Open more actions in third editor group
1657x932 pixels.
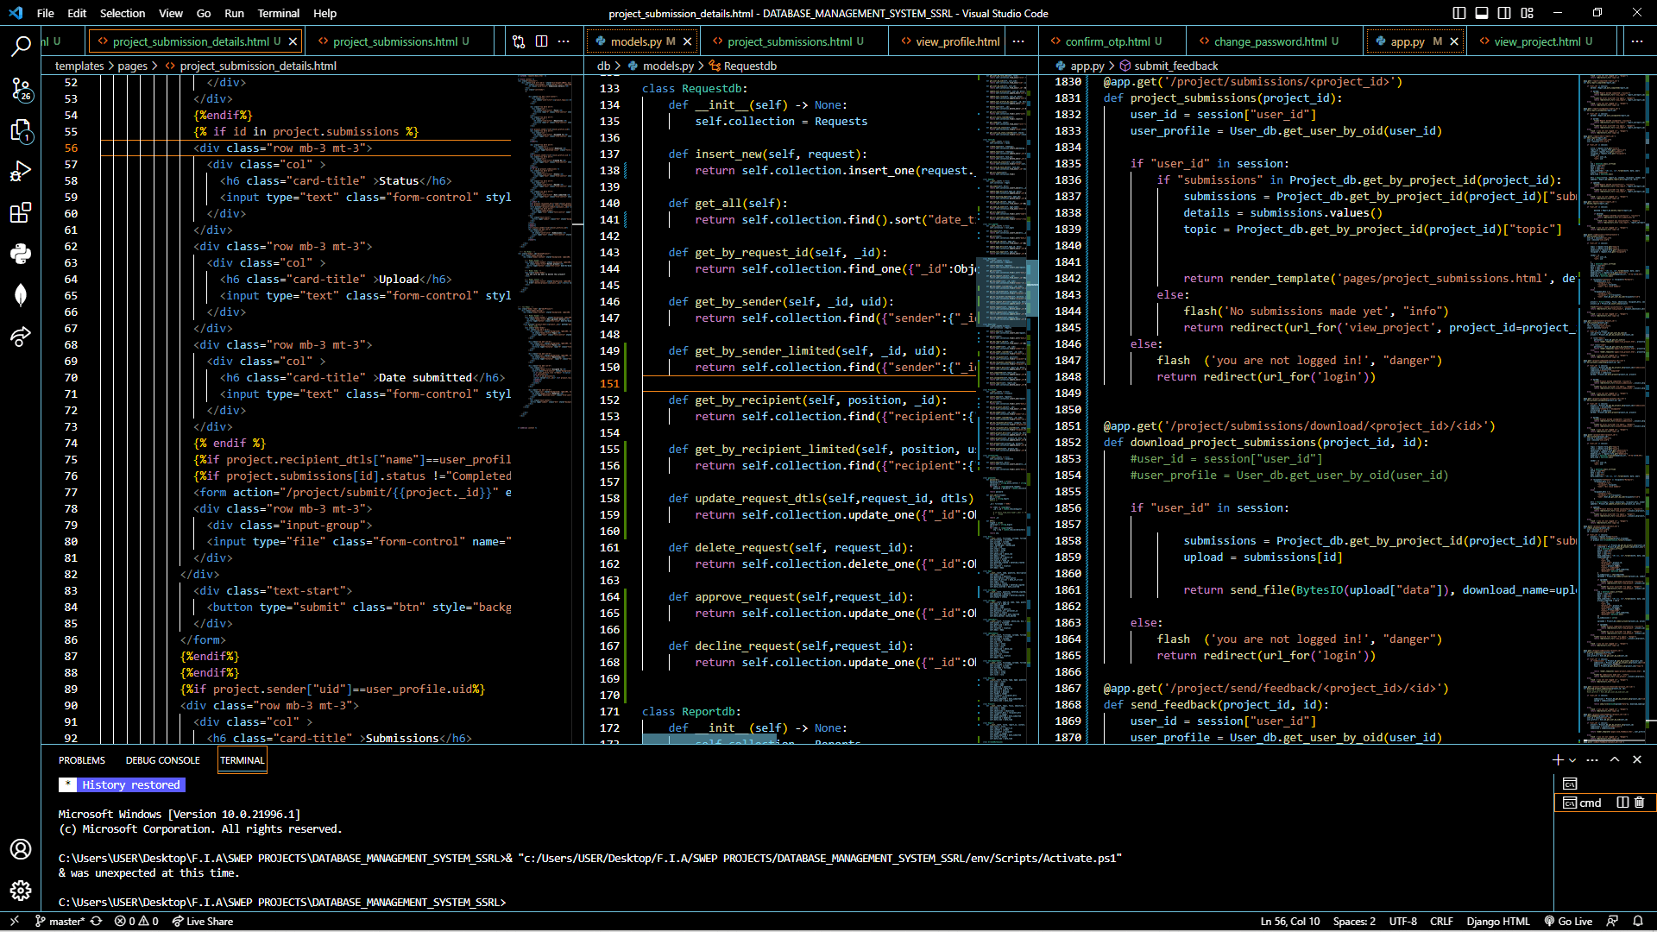point(1637,41)
